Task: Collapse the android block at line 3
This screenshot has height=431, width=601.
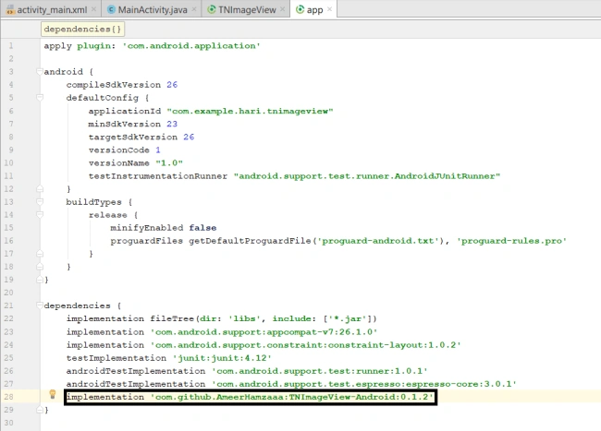Action: [x=39, y=71]
